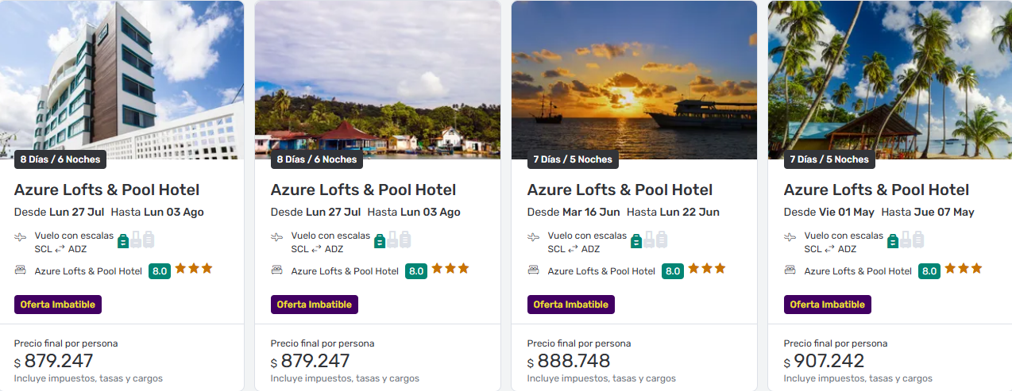This screenshot has height=391, width=1012.
Task: Open the waterfront village houses photo
Action: coord(377,79)
